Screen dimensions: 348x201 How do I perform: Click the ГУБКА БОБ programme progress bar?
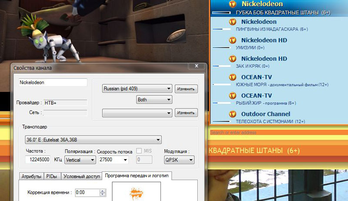pyautogui.click(x=221, y=13)
